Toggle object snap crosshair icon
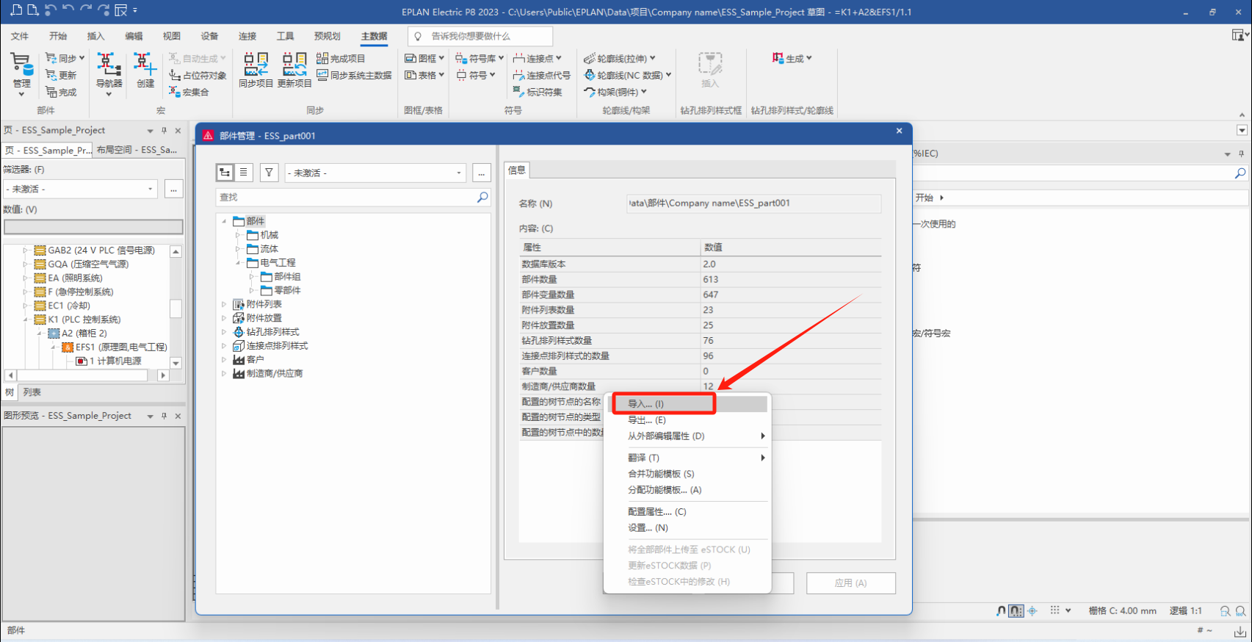The height and width of the screenshot is (642, 1252). tap(1032, 610)
